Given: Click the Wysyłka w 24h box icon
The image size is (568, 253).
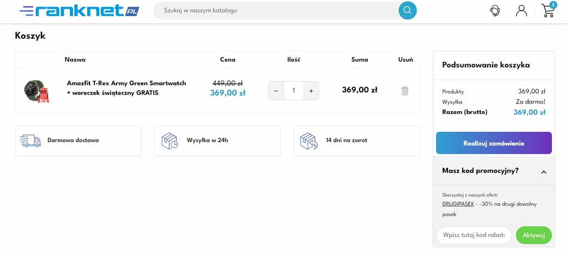Looking at the screenshot, I should point(170,141).
